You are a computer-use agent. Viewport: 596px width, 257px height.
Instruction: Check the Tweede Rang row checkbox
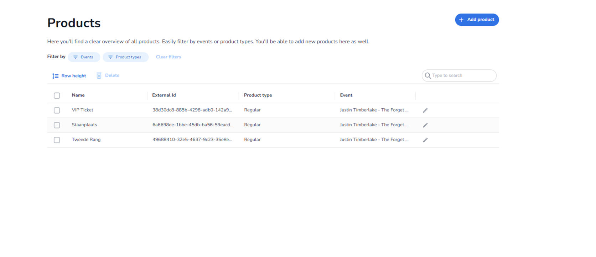pyautogui.click(x=57, y=140)
